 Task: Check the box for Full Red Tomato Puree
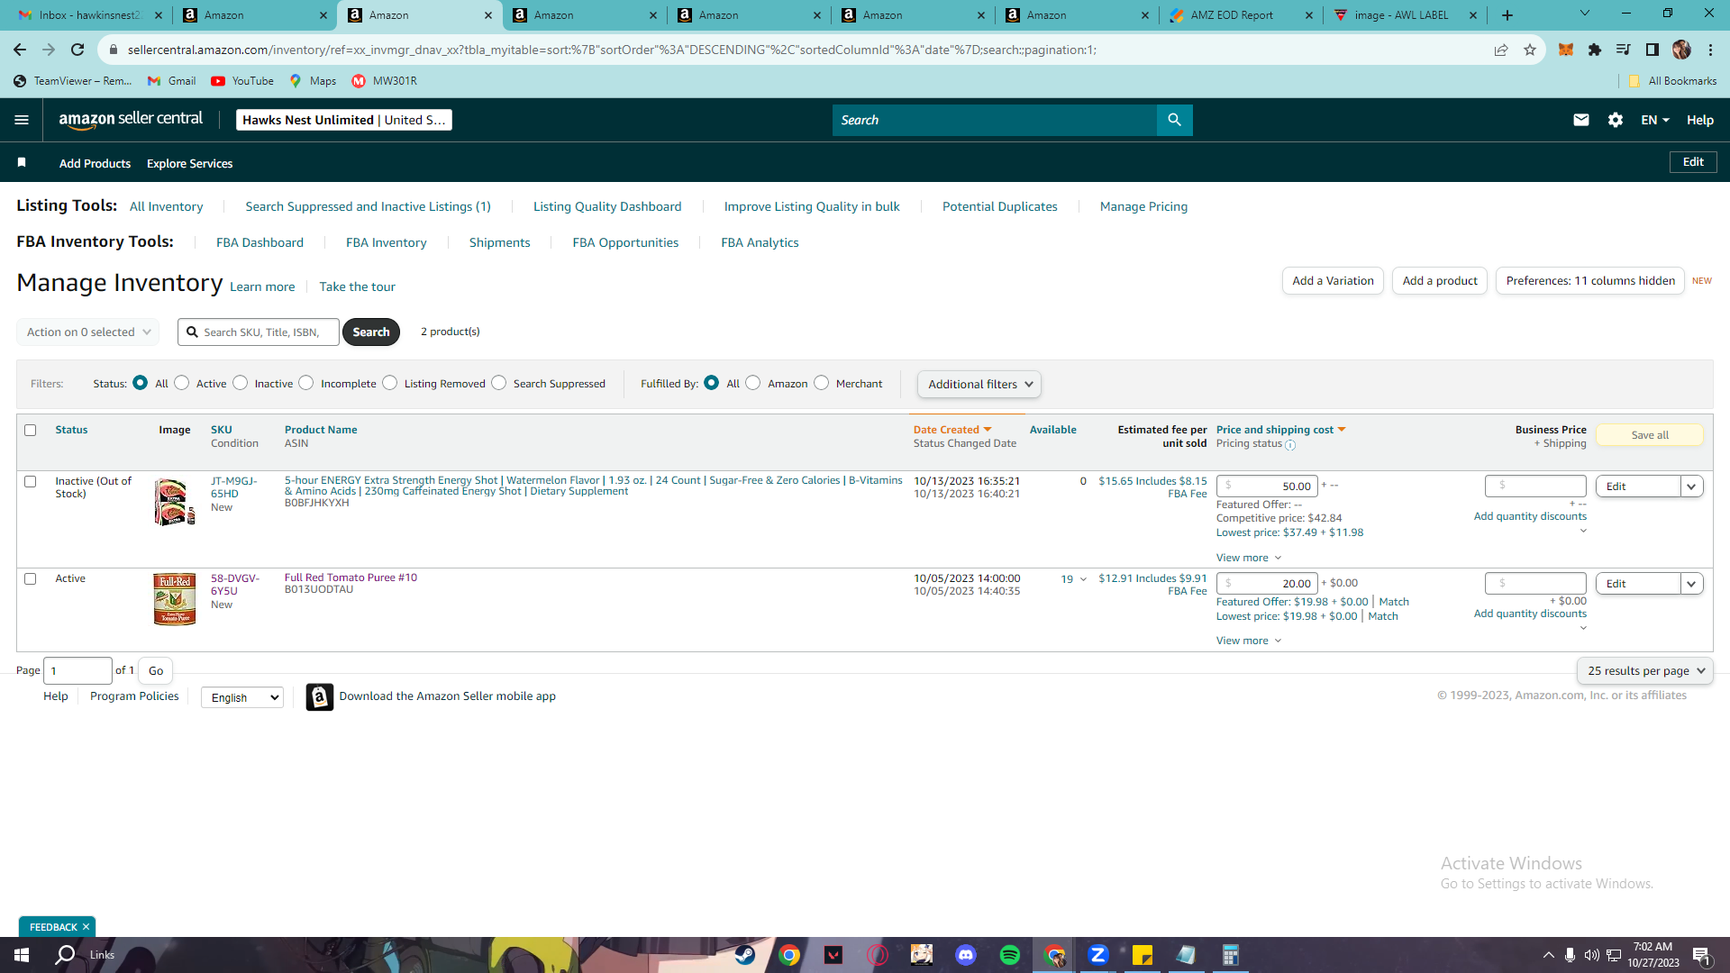tap(31, 579)
